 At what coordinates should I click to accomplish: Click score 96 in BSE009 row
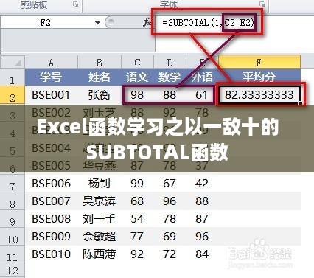(x=202, y=237)
